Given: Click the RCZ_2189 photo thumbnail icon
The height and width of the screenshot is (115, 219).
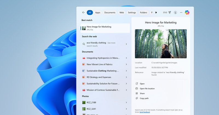Looking at the screenshot, I should click(84, 103).
